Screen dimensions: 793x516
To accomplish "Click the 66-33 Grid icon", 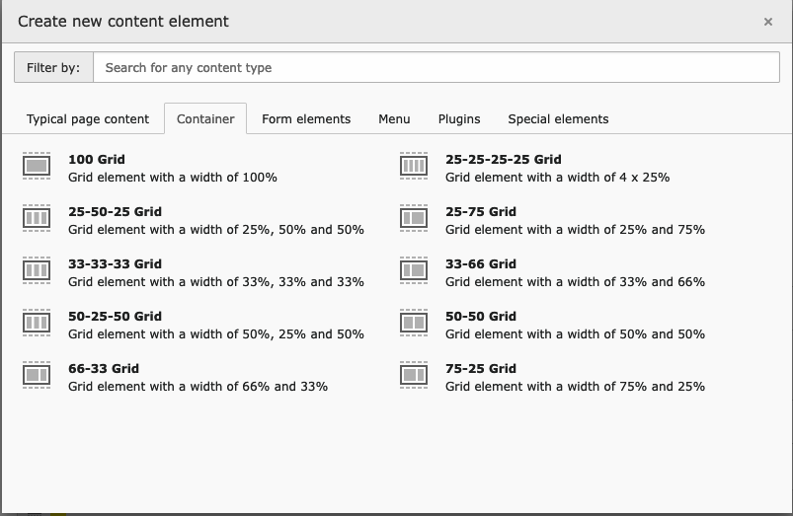I will coord(37,375).
